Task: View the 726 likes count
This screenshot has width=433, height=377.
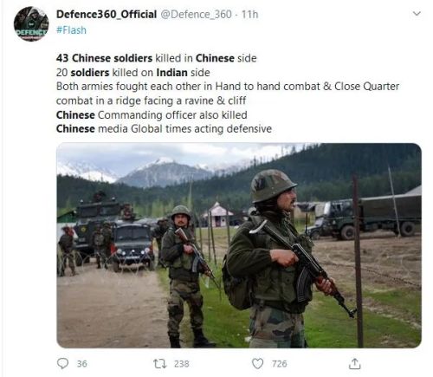Action: pos(280,364)
